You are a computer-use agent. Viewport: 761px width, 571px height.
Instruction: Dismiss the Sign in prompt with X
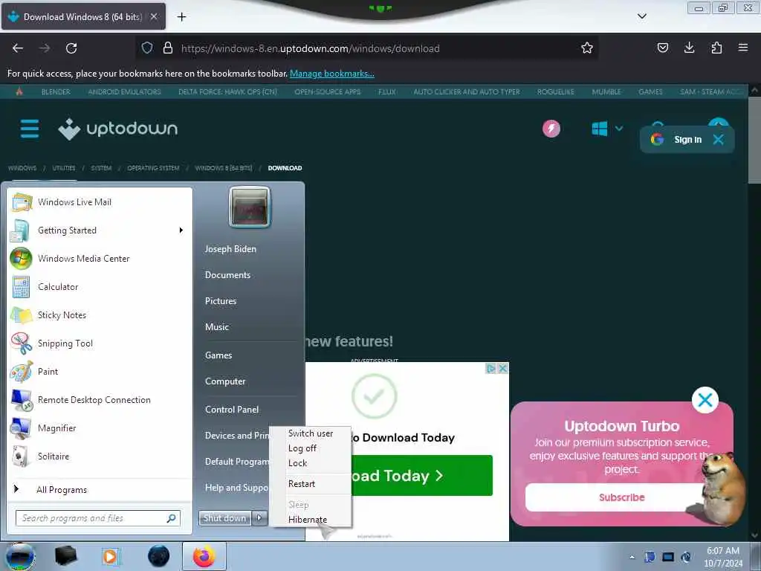pos(719,140)
